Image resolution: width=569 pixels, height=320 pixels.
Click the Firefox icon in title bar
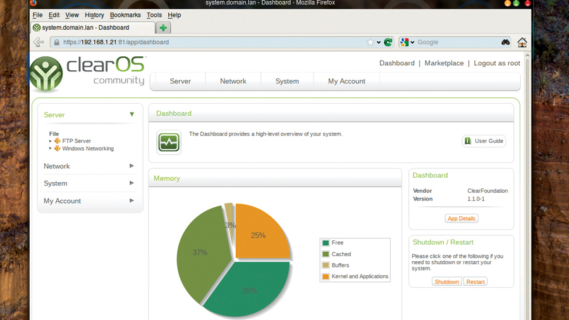pyautogui.click(x=33, y=3)
